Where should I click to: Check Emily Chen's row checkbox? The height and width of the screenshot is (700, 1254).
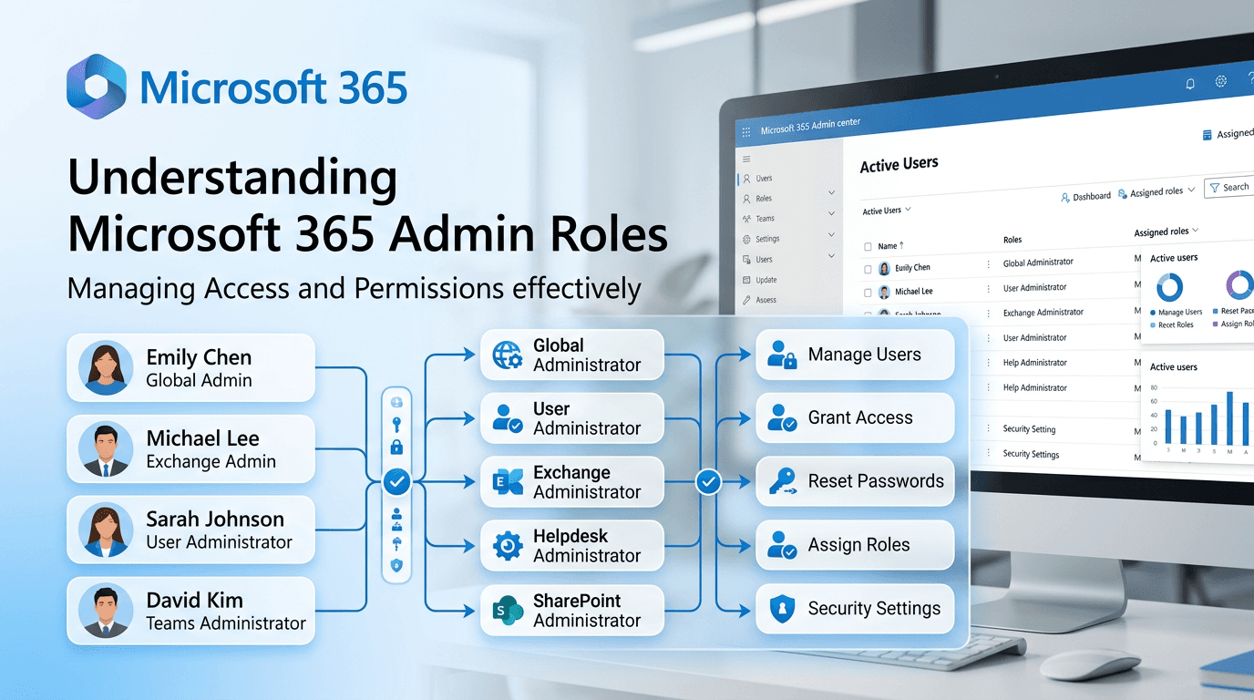868,269
